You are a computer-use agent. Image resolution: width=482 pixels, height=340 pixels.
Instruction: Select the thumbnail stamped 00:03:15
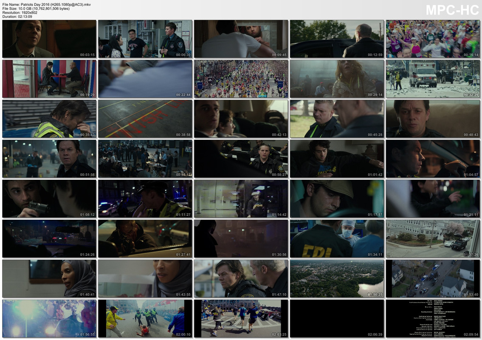click(x=49, y=39)
